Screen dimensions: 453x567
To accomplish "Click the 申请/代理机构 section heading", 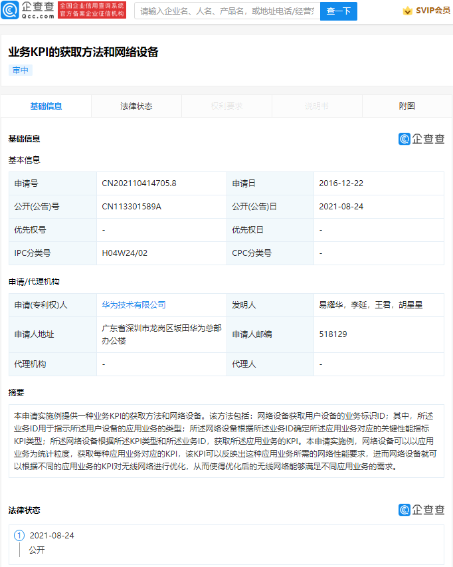I will pos(34,282).
